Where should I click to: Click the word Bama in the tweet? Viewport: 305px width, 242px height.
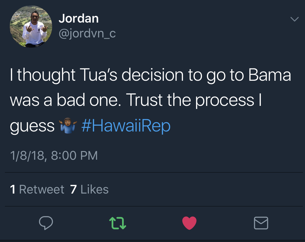click(x=270, y=75)
